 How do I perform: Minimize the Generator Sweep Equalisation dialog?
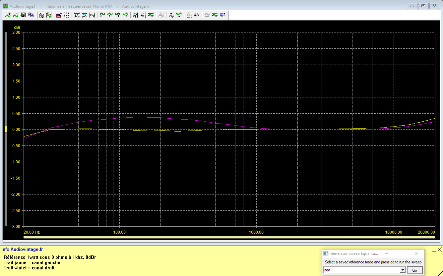[x=387, y=253]
